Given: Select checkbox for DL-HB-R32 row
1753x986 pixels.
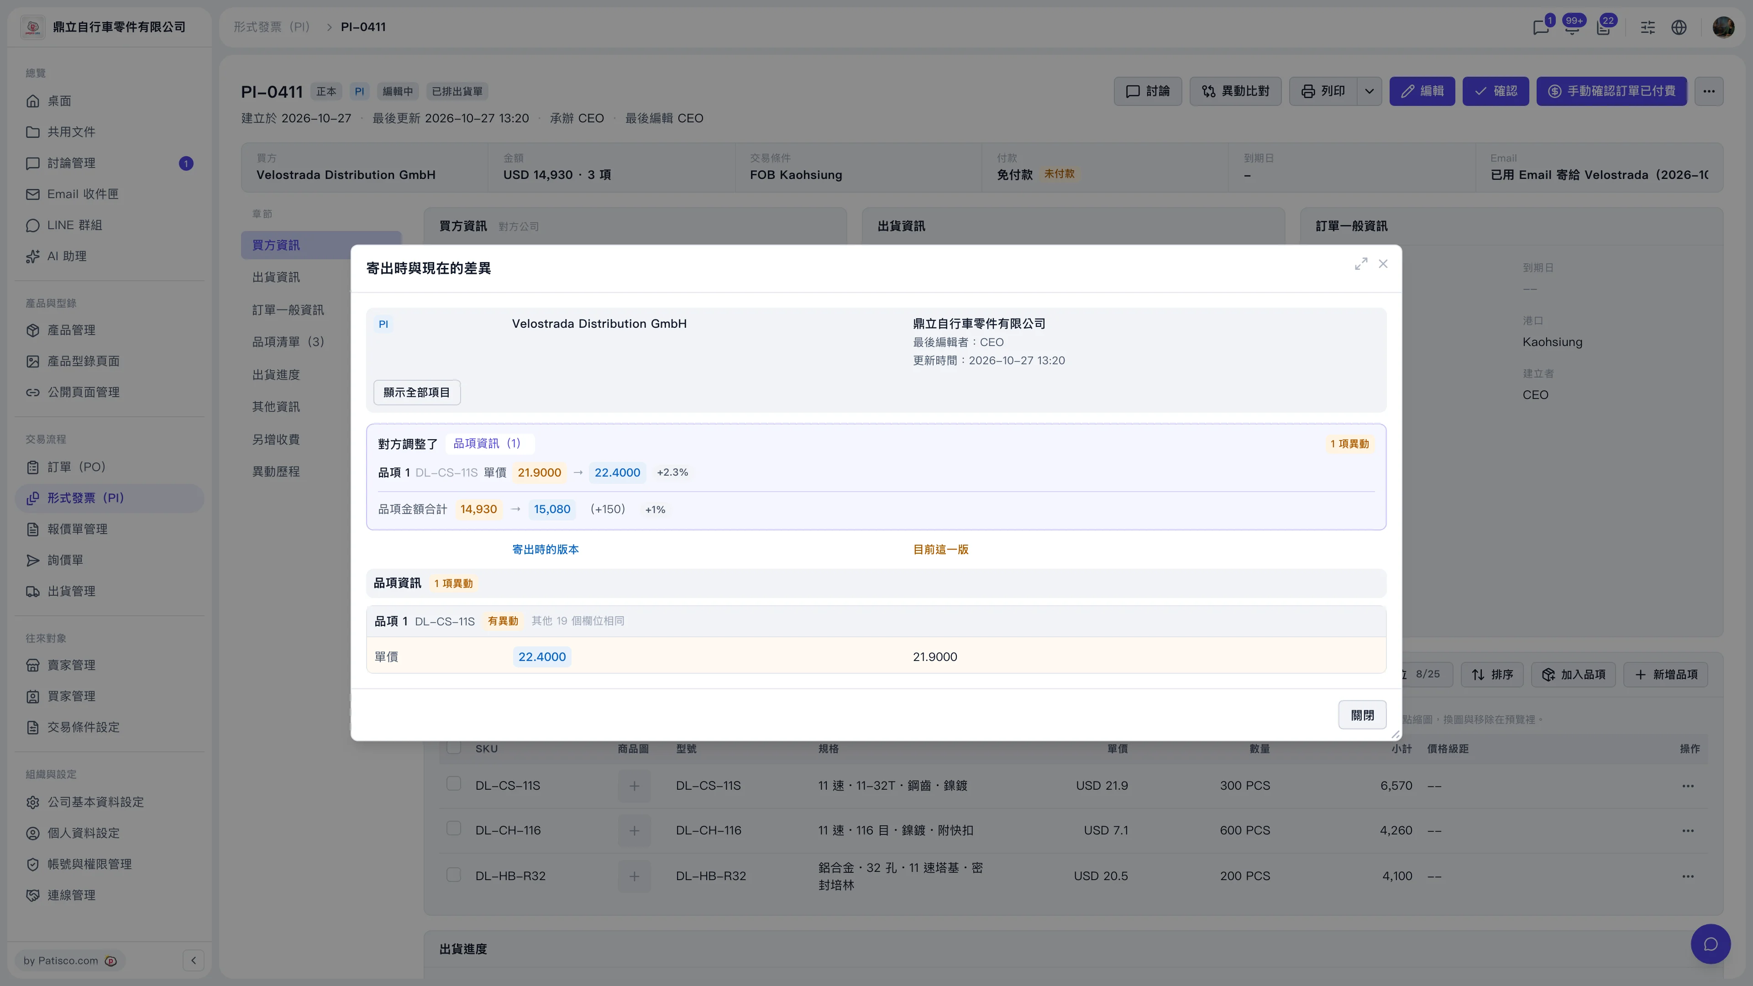Looking at the screenshot, I should [x=454, y=875].
